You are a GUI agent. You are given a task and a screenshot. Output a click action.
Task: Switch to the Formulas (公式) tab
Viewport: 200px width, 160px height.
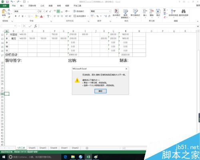(x=42, y=6)
